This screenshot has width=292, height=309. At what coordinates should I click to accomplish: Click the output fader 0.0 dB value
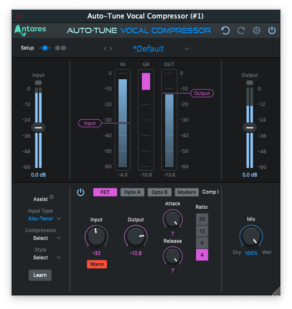(250, 175)
